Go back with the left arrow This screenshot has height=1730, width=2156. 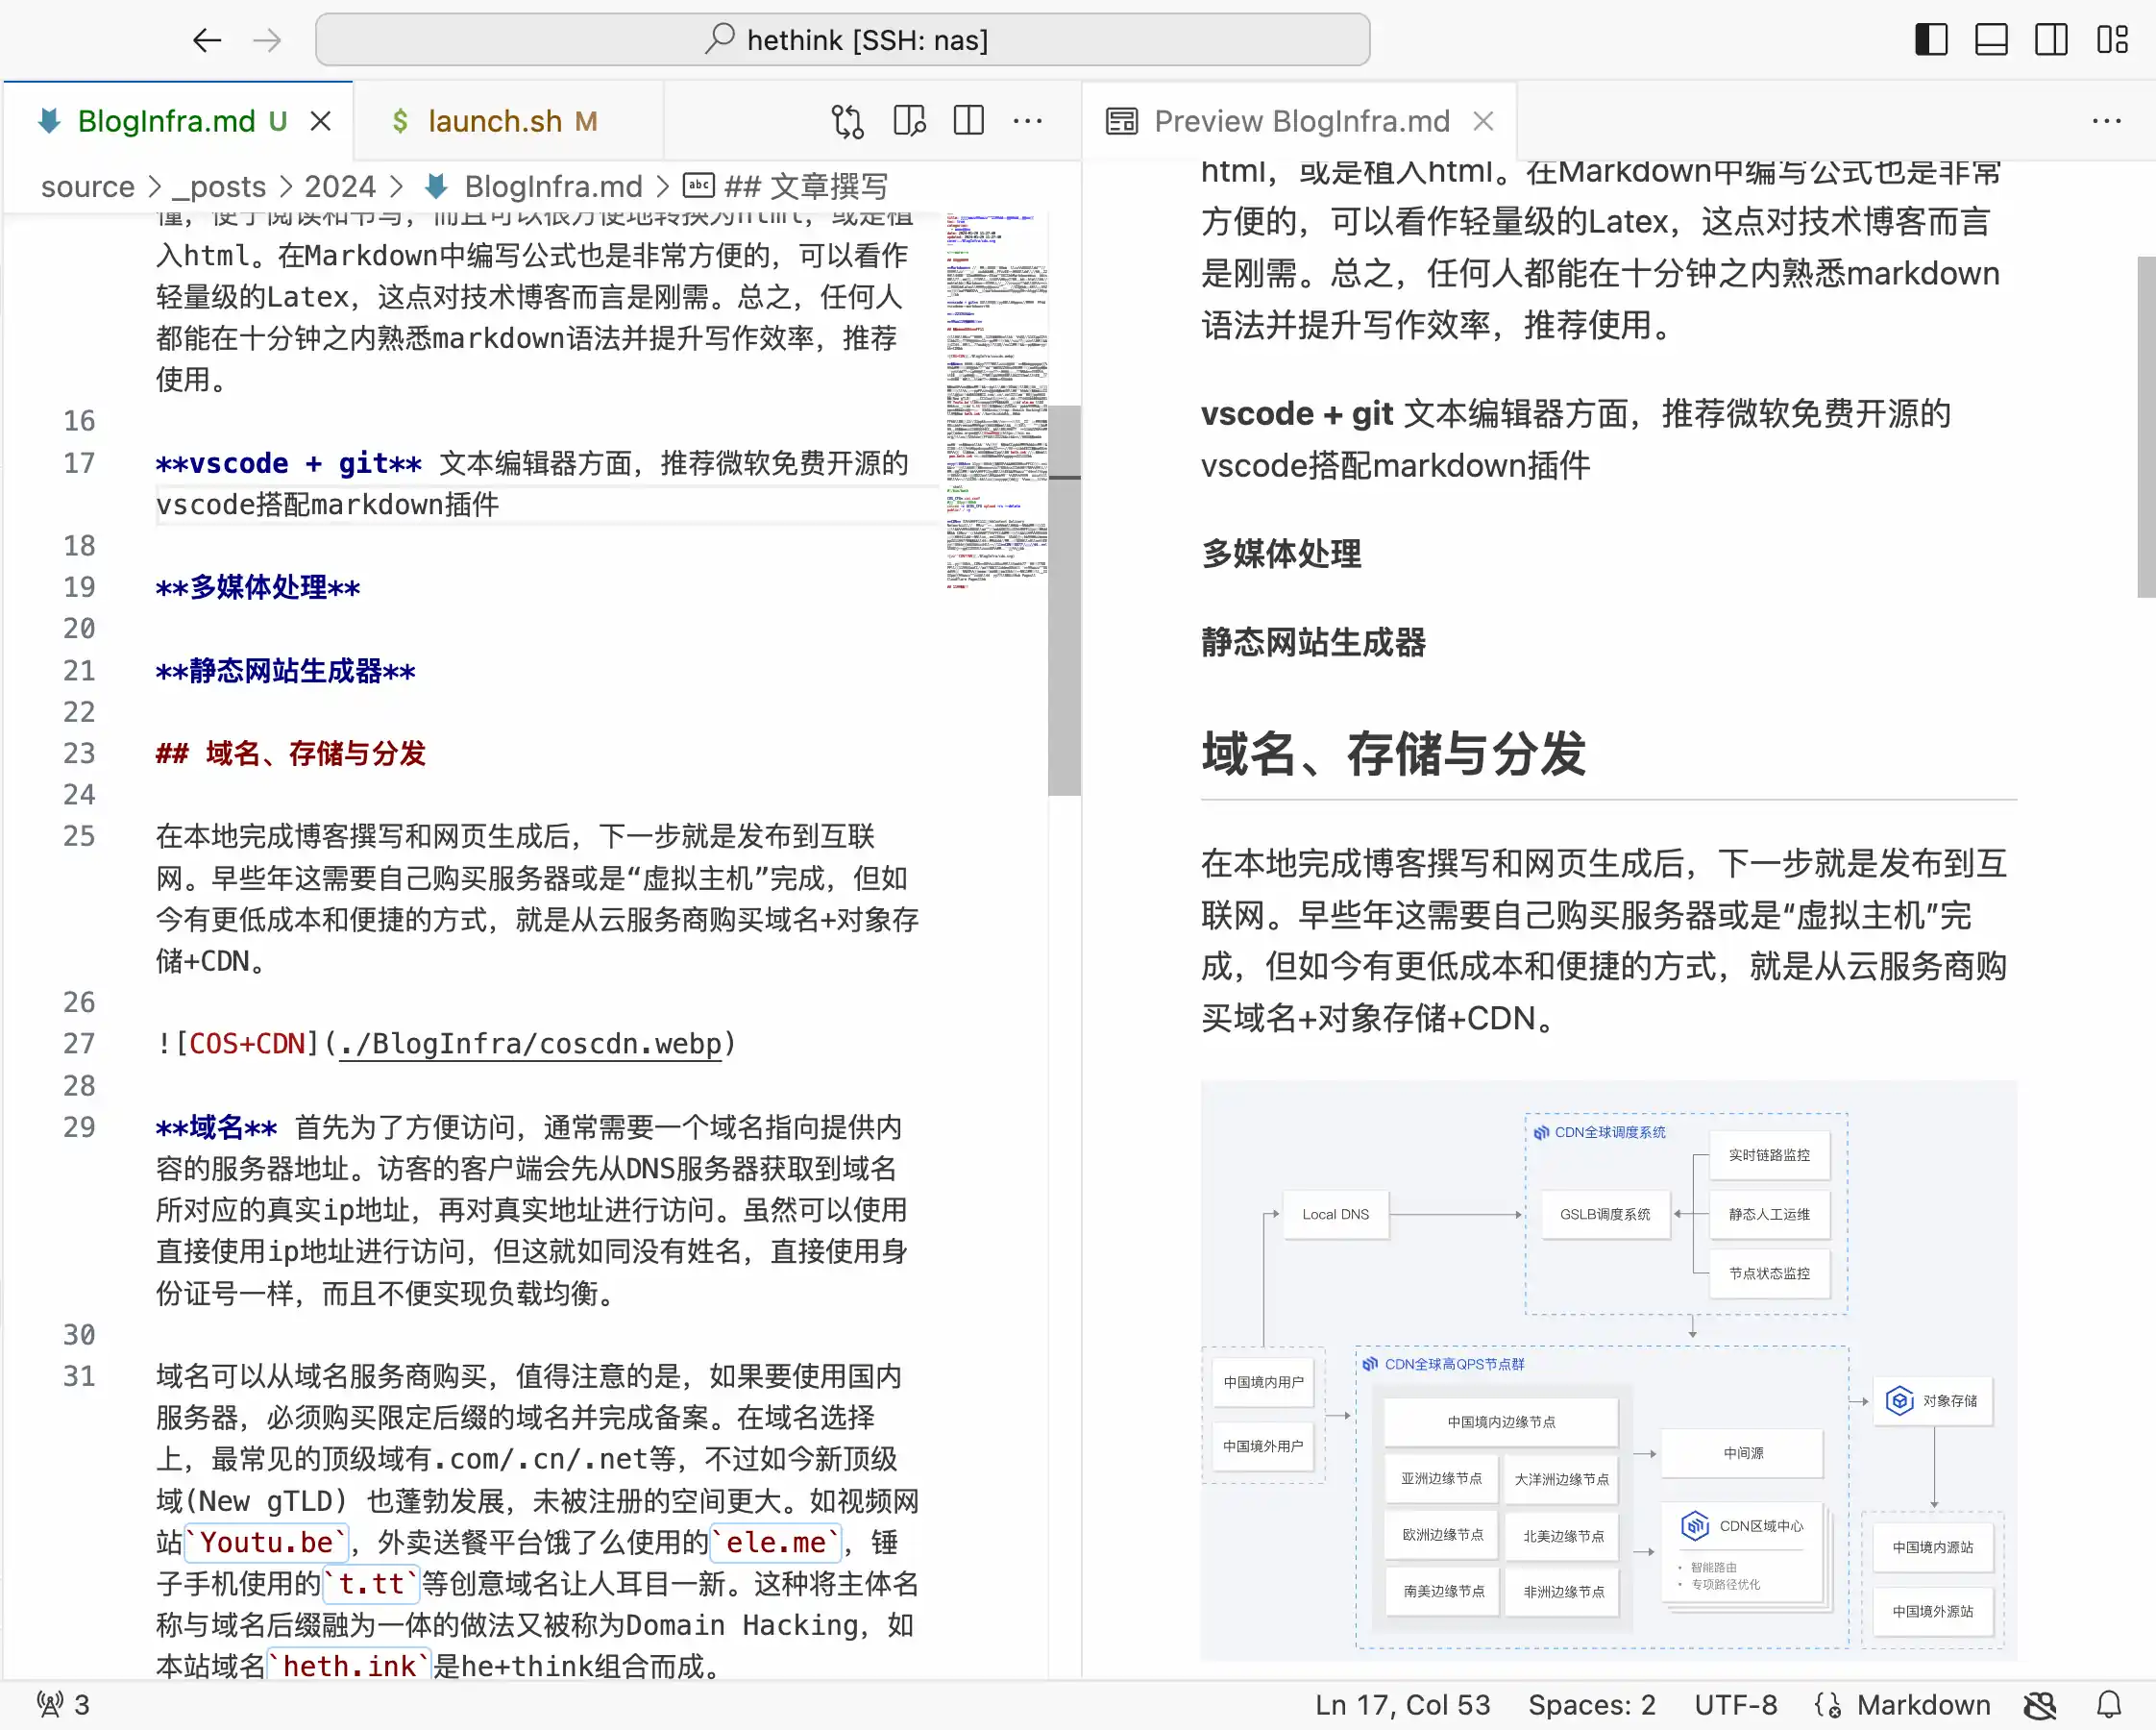click(206, 40)
